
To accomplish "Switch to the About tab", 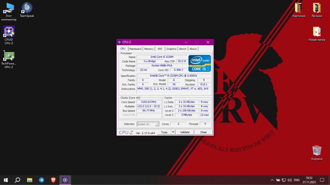I will pos(193,49).
